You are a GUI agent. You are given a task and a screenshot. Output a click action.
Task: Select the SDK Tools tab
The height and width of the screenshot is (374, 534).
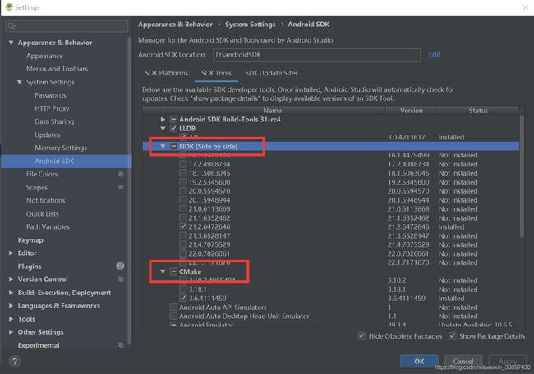[216, 73]
